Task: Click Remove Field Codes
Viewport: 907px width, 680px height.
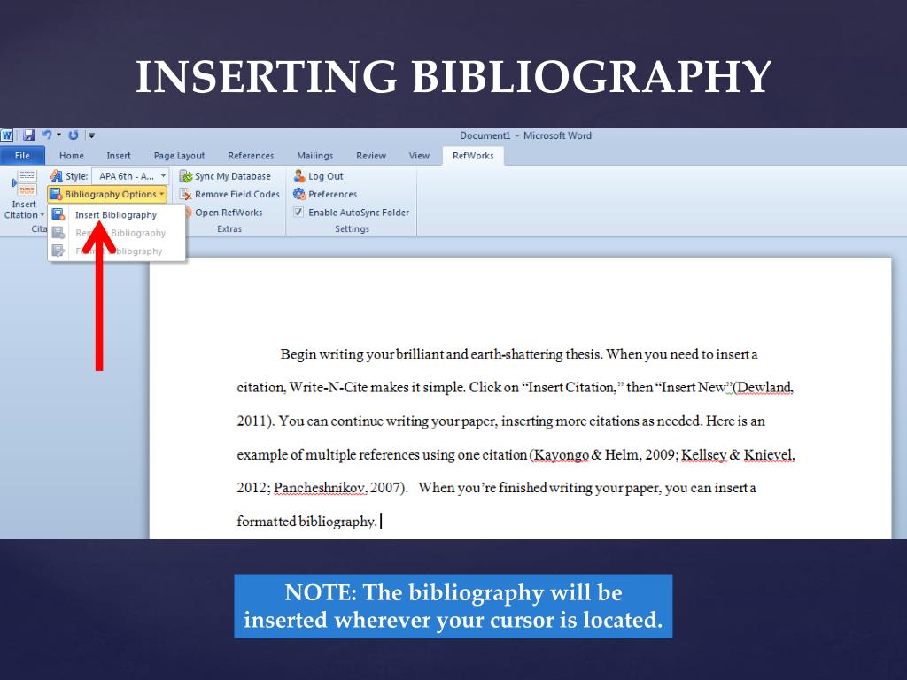Action: (229, 194)
